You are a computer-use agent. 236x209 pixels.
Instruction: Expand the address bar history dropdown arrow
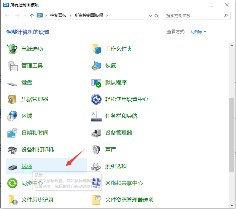point(150,16)
